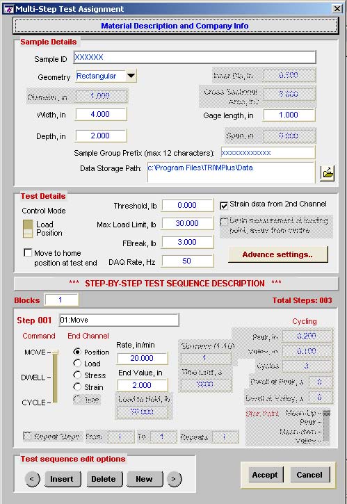Select the Geometry combo box showing Rectangular

pos(106,76)
